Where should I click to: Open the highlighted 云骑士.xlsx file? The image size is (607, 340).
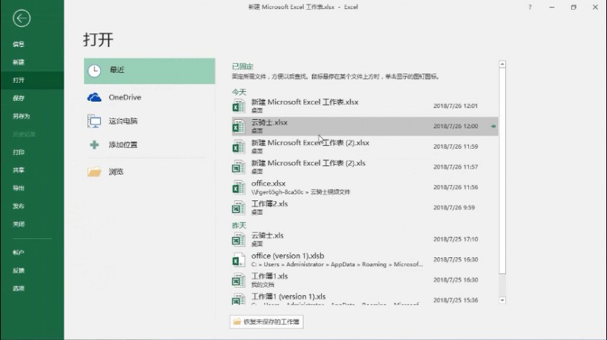coord(365,126)
